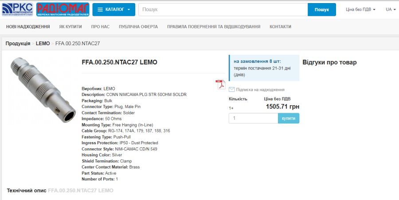Click LEMO breadcrumb link
The image size is (399, 200).
tap(43, 43)
